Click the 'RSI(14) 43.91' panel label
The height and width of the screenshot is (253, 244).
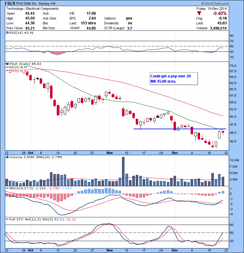point(21,33)
